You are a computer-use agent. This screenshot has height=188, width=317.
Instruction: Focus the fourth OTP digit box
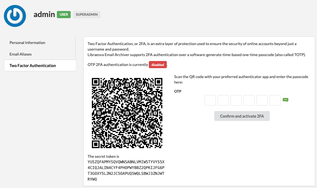249,100
